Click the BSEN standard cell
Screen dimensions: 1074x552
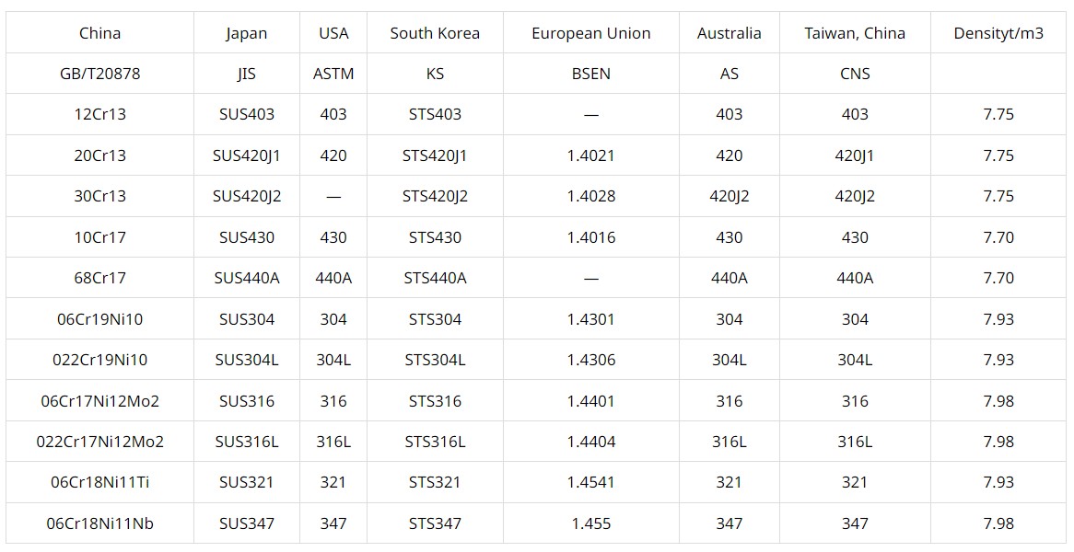tap(590, 74)
